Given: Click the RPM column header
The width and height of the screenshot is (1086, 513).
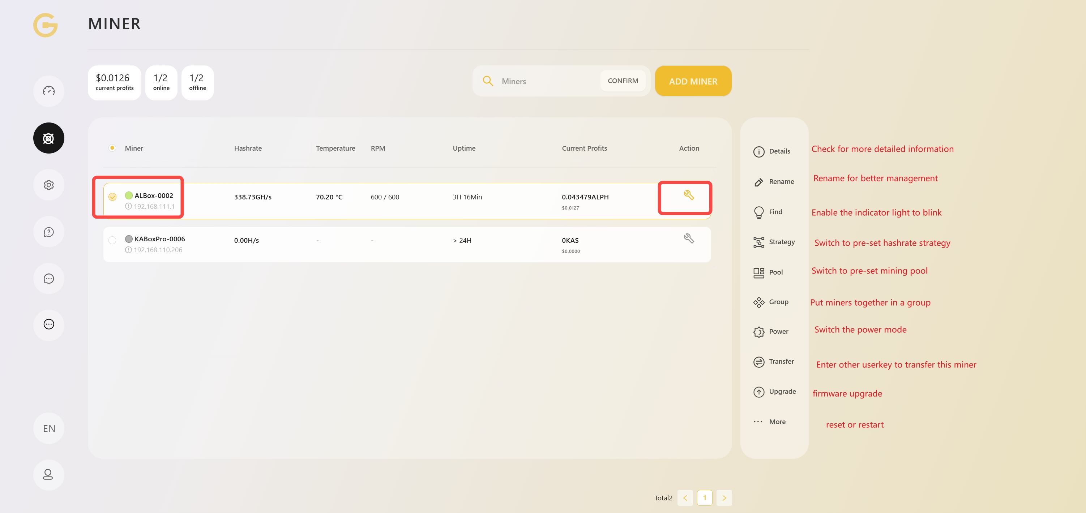Looking at the screenshot, I should pyautogui.click(x=378, y=148).
